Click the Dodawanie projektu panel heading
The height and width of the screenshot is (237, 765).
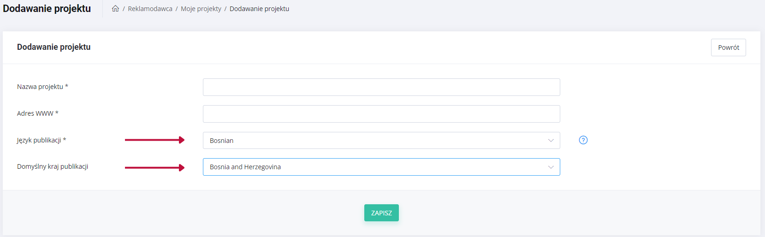pos(53,47)
